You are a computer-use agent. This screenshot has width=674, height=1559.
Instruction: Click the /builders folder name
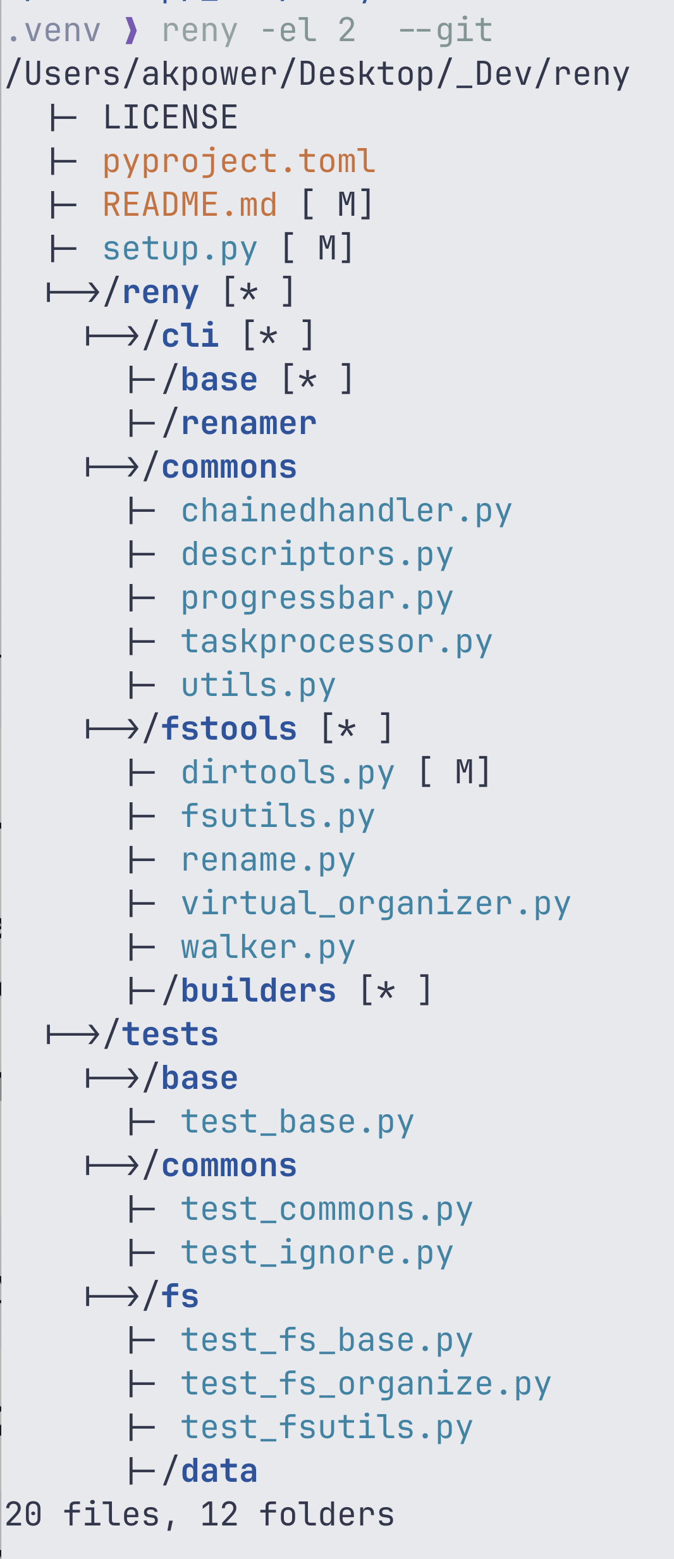click(x=249, y=991)
